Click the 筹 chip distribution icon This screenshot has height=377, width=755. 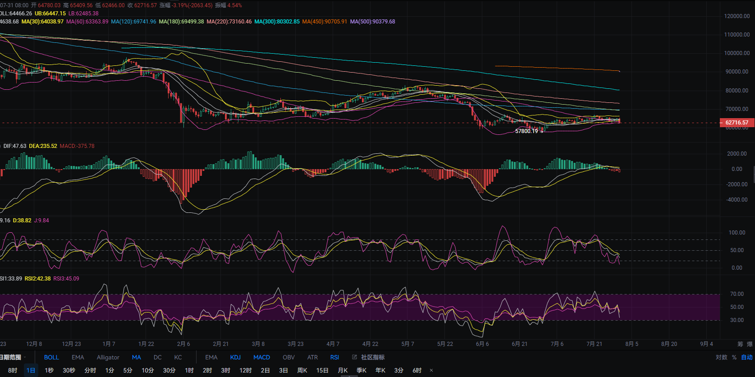tap(740, 344)
